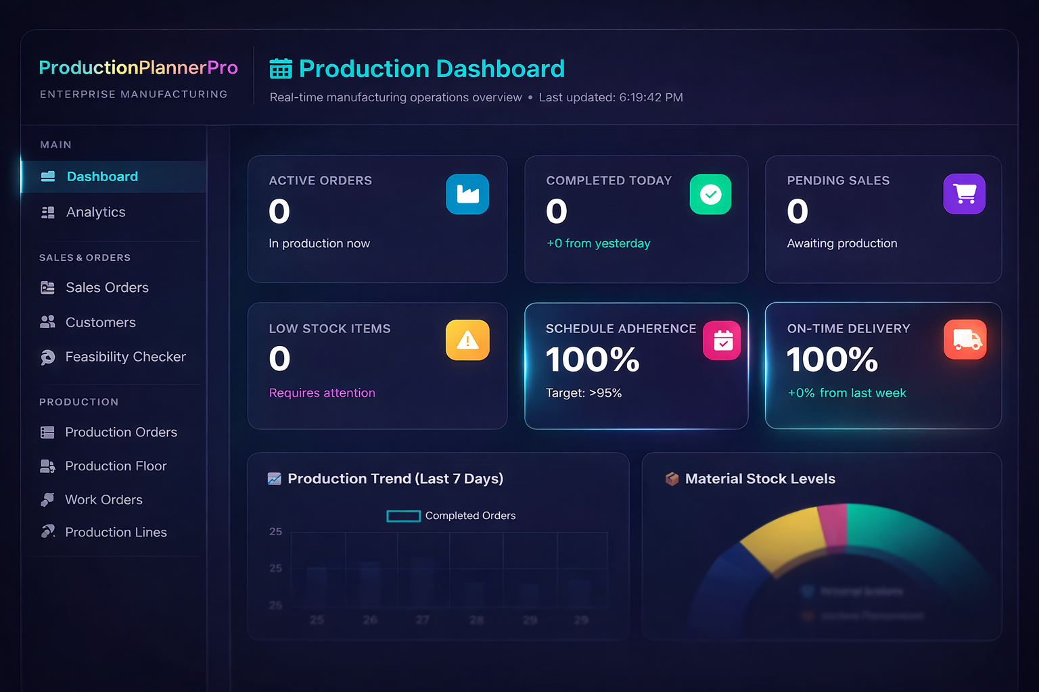Collapse the SALES & ORDERS sidebar section
This screenshot has width=1039, height=692.
click(85, 257)
